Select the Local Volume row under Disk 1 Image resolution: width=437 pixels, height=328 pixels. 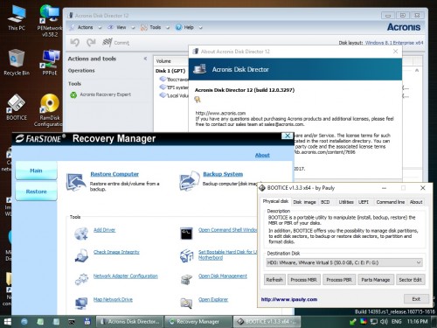pos(174,95)
